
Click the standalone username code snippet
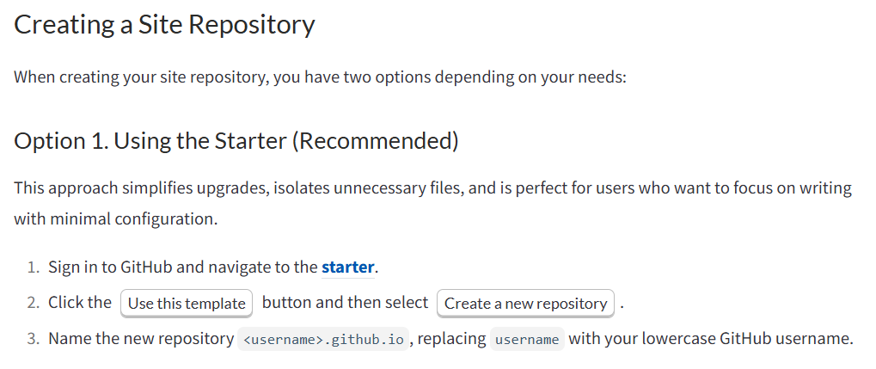click(x=527, y=339)
